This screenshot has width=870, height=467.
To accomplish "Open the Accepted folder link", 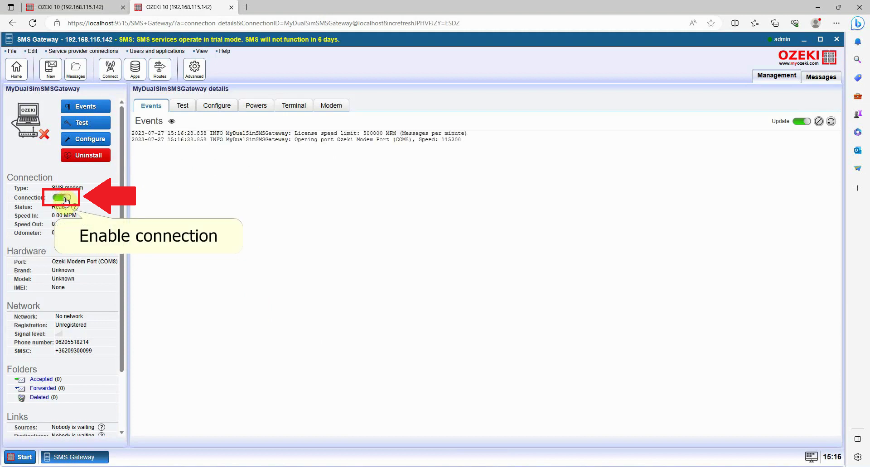I will [41, 379].
